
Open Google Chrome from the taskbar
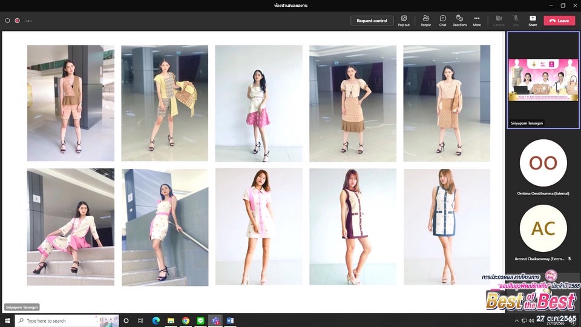[x=186, y=320]
